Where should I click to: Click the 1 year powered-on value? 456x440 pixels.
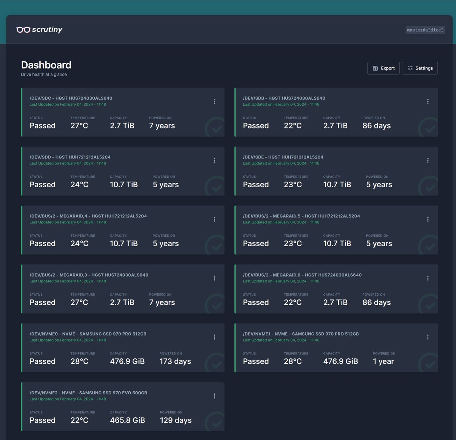pyautogui.click(x=383, y=361)
